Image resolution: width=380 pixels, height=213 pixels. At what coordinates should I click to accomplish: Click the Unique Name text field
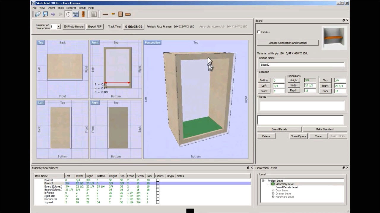pos(302,64)
